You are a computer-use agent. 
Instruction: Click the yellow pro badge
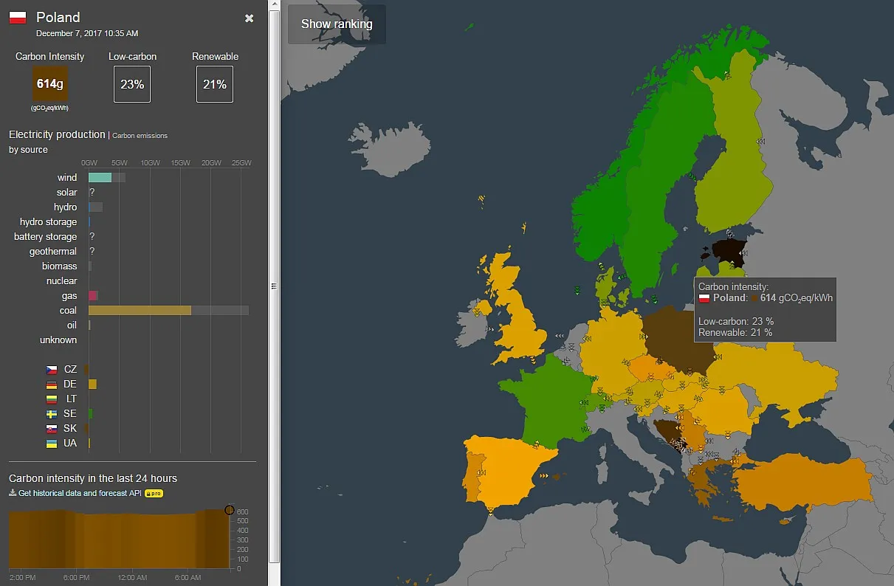point(153,492)
